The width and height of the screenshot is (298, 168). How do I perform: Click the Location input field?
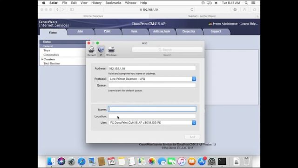point(152,116)
